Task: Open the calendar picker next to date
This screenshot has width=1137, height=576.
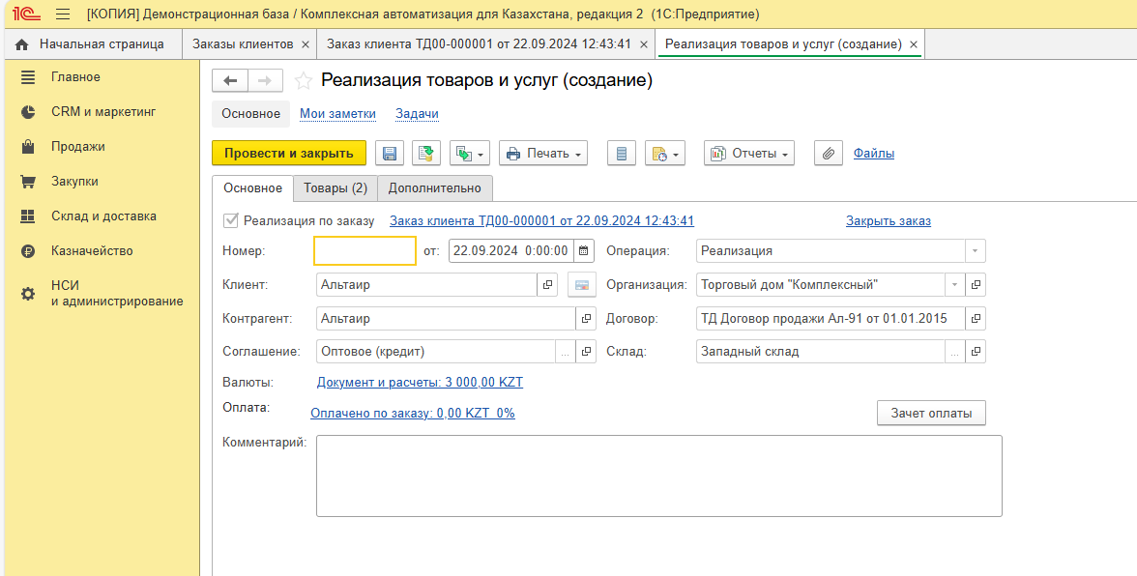Action: (x=583, y=251)
